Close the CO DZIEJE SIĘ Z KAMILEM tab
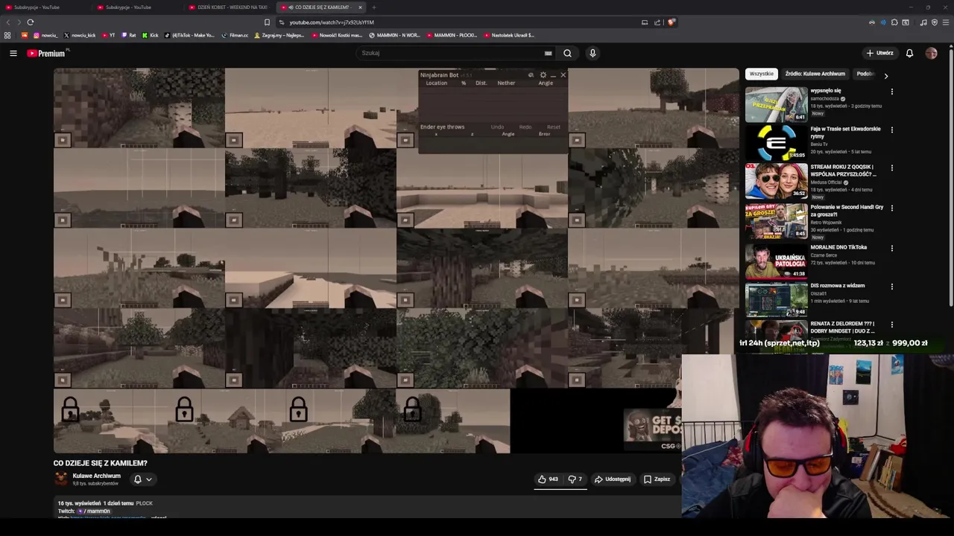954x536 pixels. pos(360,7)
